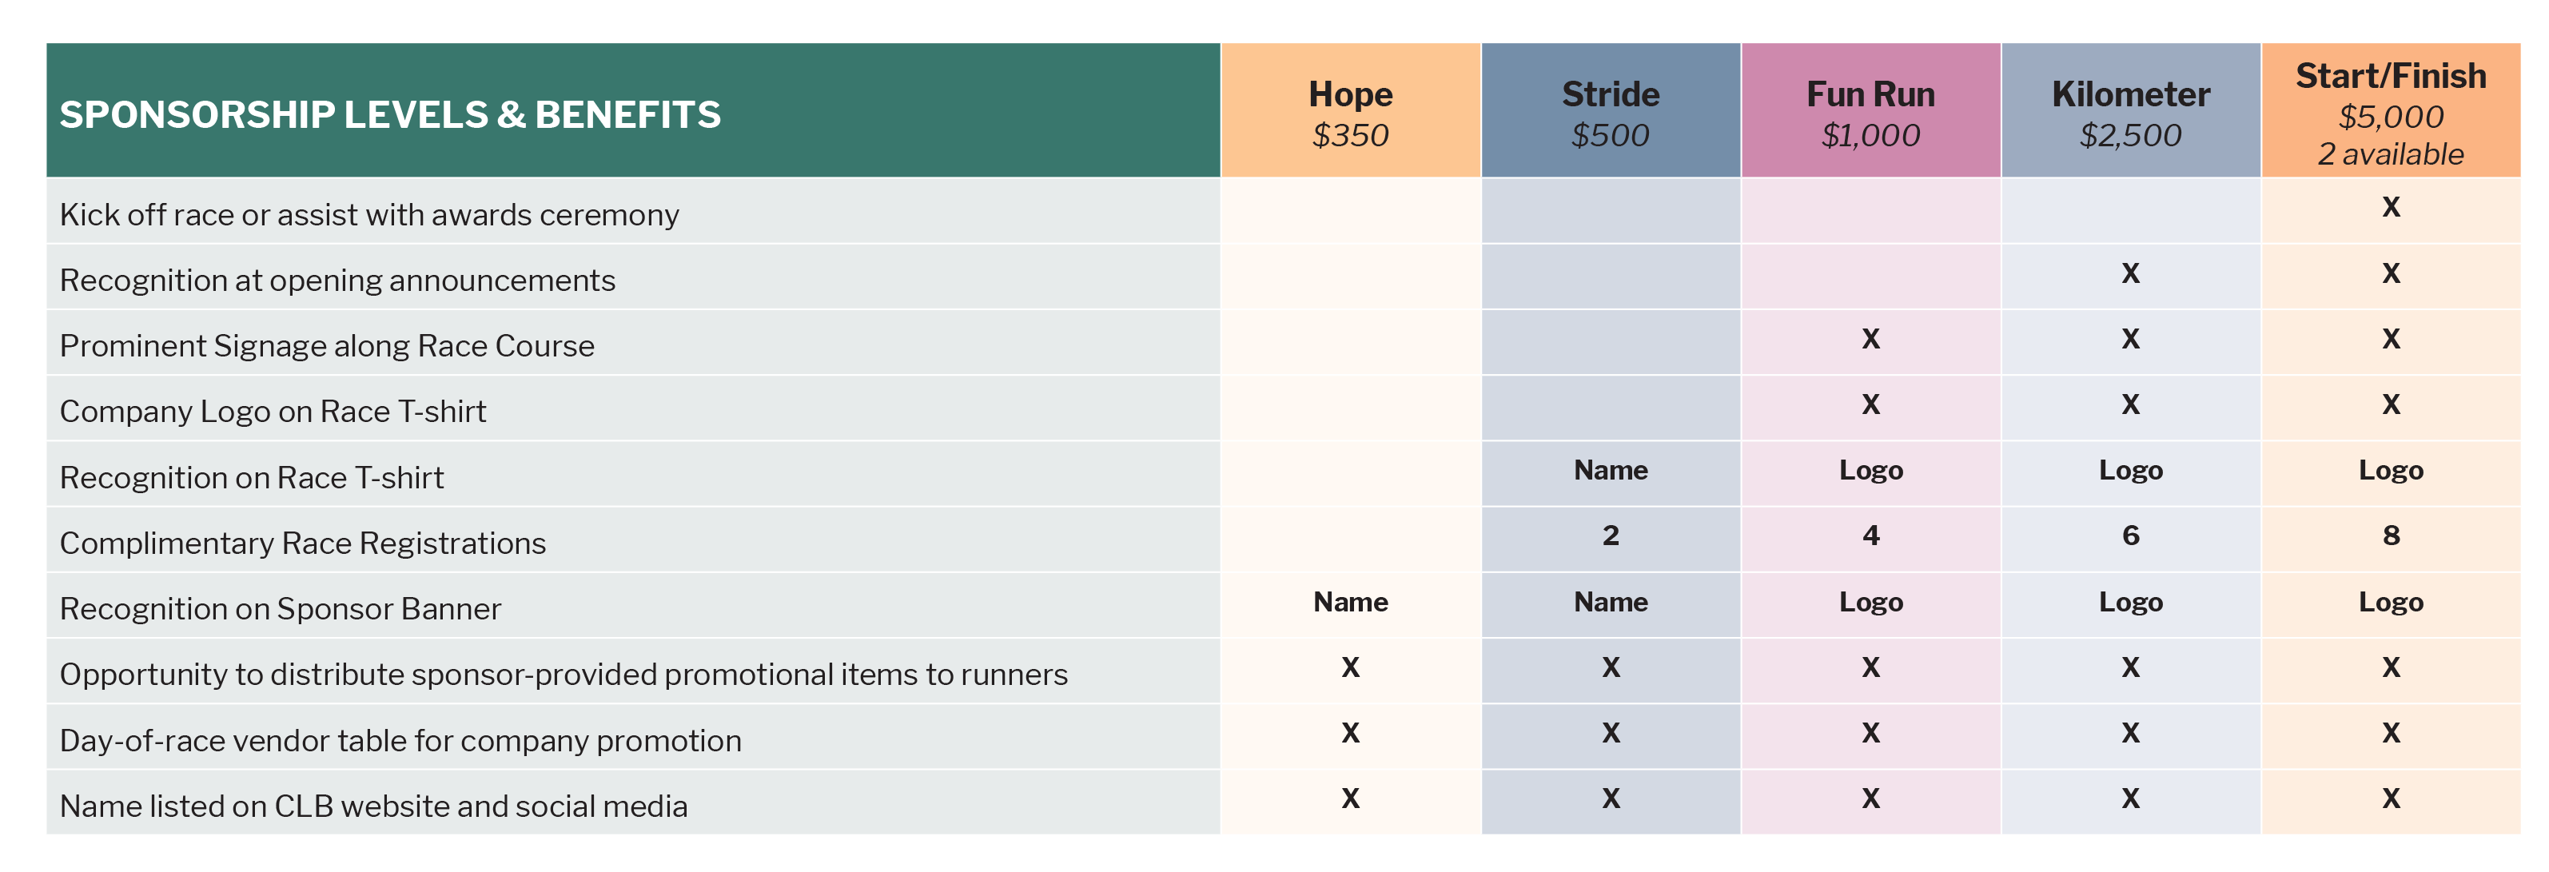Click Kilometer's X for opening announcements recognition
The height and width of the screenshot is (872, 2549).
[2130, 273]
